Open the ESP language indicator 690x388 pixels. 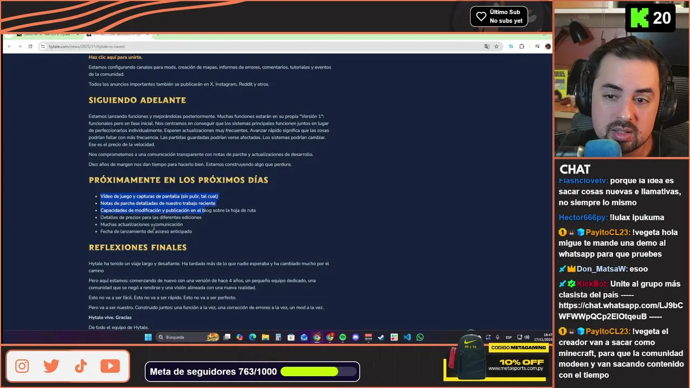[508, 337]
